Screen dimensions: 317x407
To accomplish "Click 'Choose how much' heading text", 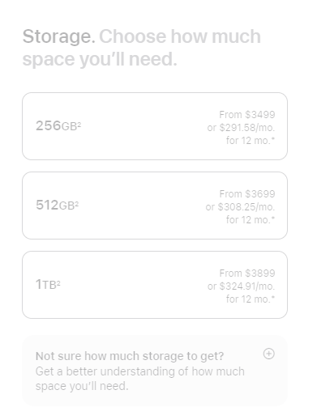I will pyautogui.click(x=180, y=36).
